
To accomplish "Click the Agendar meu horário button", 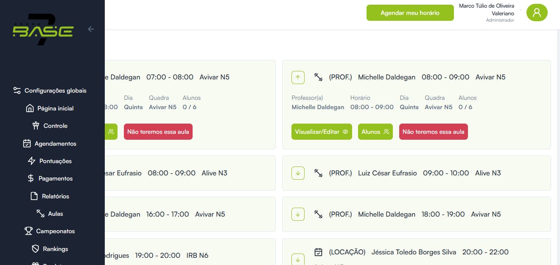I will (410, 13).
